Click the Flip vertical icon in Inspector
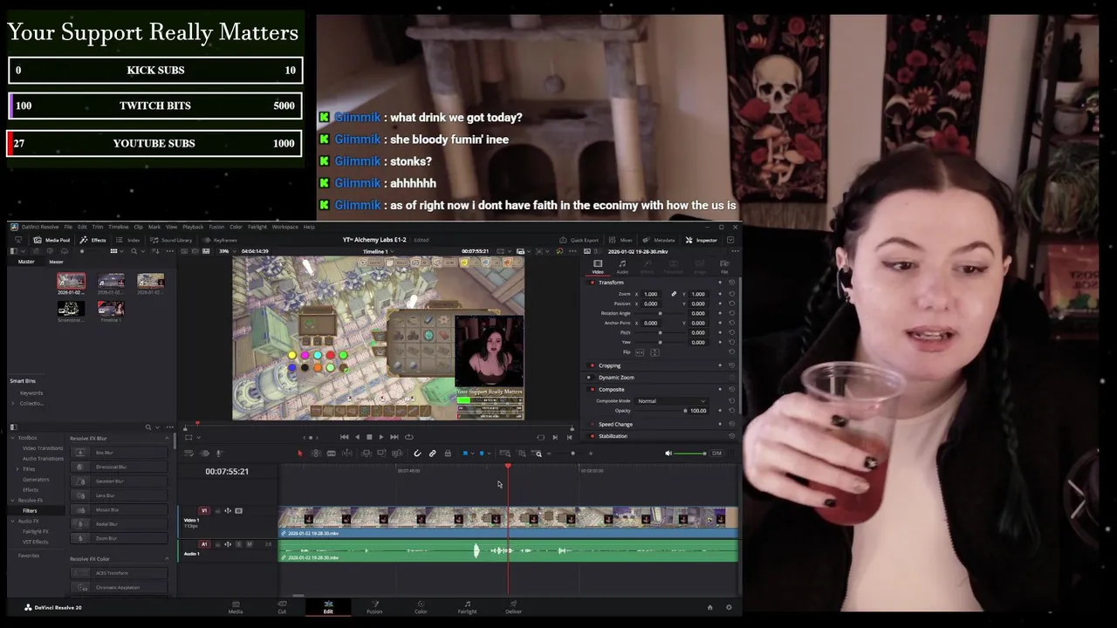Viewport: 1117px width, 628px height. click(x=654, y=352)
